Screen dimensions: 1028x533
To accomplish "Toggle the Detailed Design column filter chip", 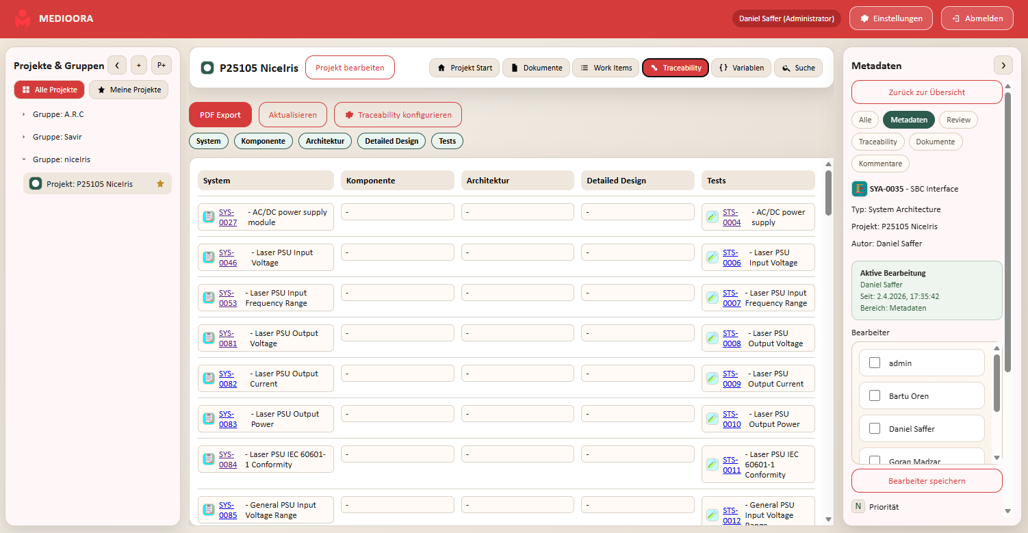I will (x=391, y=141).
